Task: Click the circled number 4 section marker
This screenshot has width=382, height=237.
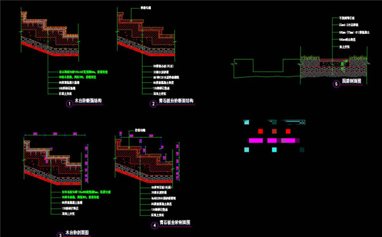Action: pyautogui.click(x=155, y=226)
